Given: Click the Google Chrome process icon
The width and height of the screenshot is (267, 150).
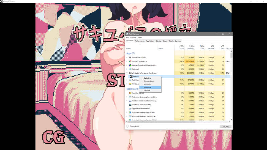Looking at the screenshot, I should coord(130,61).
